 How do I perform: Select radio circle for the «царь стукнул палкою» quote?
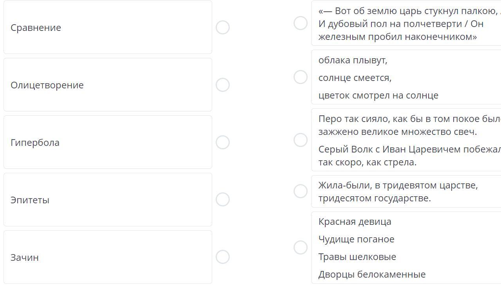coord(301,23)
